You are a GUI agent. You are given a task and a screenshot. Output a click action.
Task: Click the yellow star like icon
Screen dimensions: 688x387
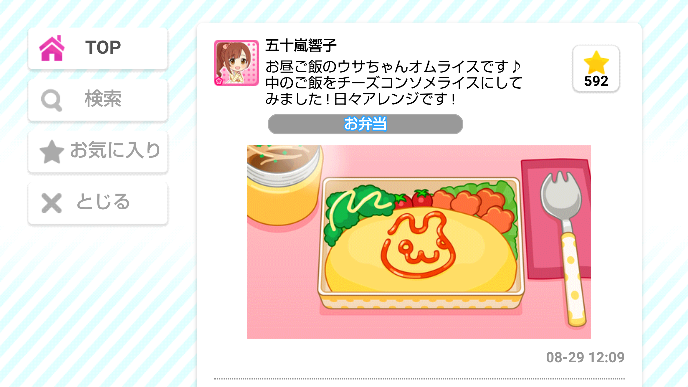point(596,63)
